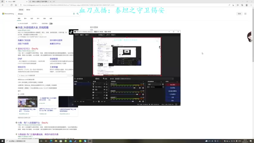The height and width of the screenshot is (143, 254).
Task: Reload the page with the browser refresh icon
Action: pos(11,5)
